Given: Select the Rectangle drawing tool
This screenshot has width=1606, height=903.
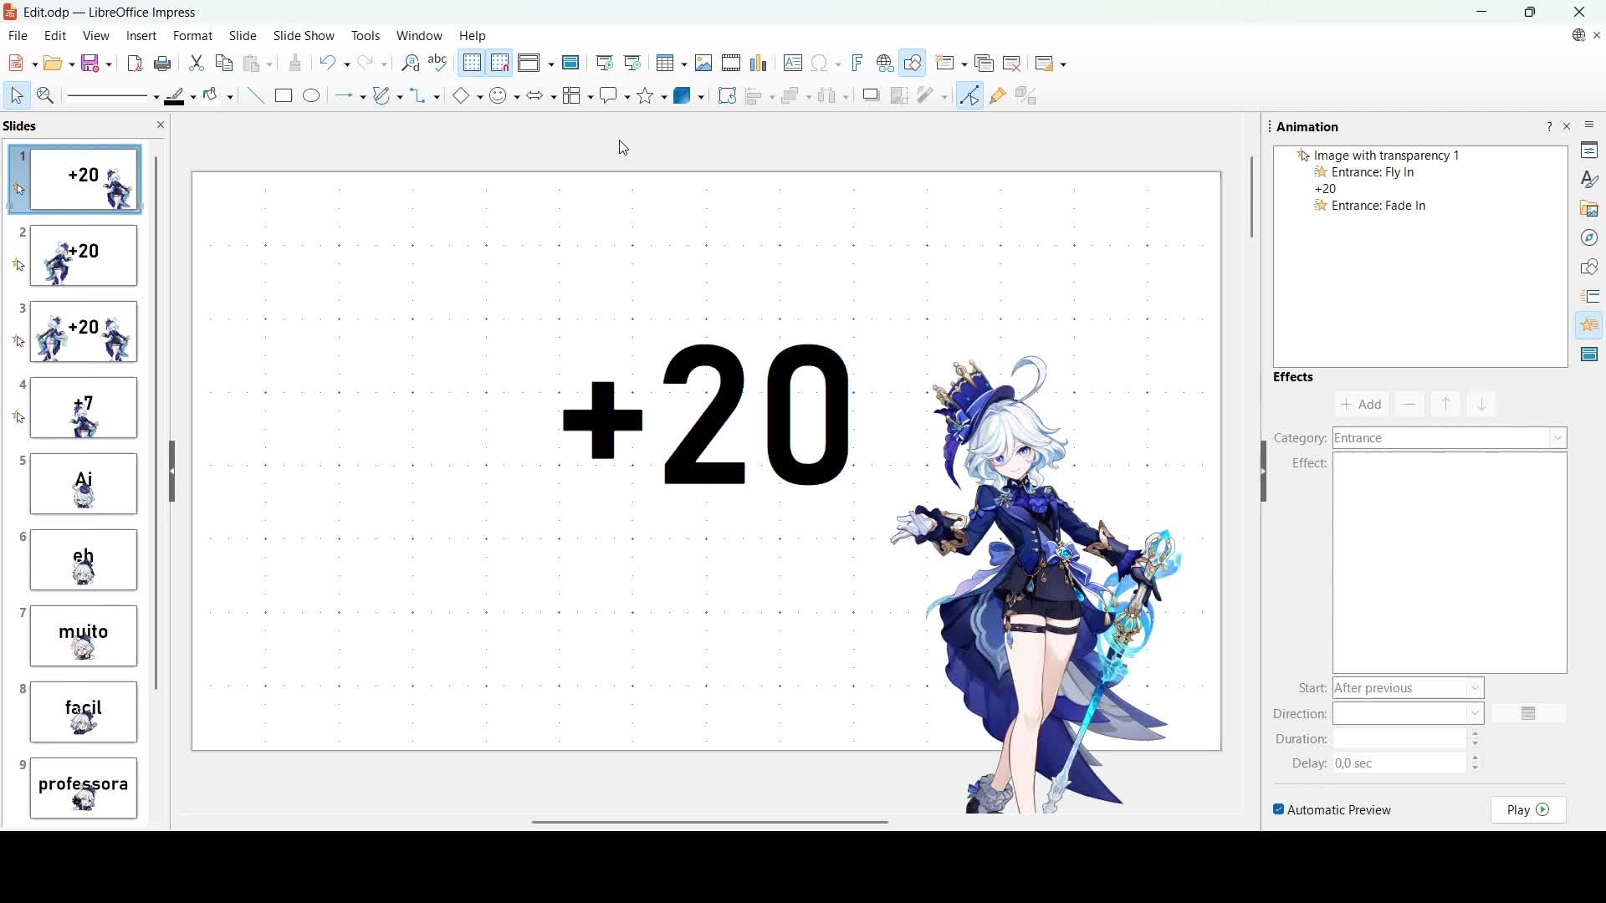Looking at the screenshot, I should click(x=284, y=97).
